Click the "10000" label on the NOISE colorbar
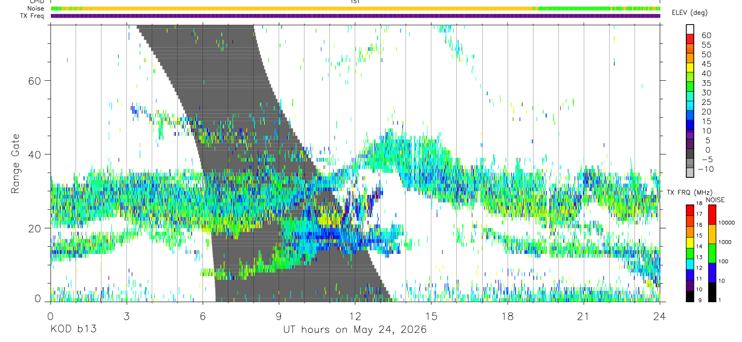Viewport: 742px width, 342px height. pyautogui.click(x=726, y=223)
